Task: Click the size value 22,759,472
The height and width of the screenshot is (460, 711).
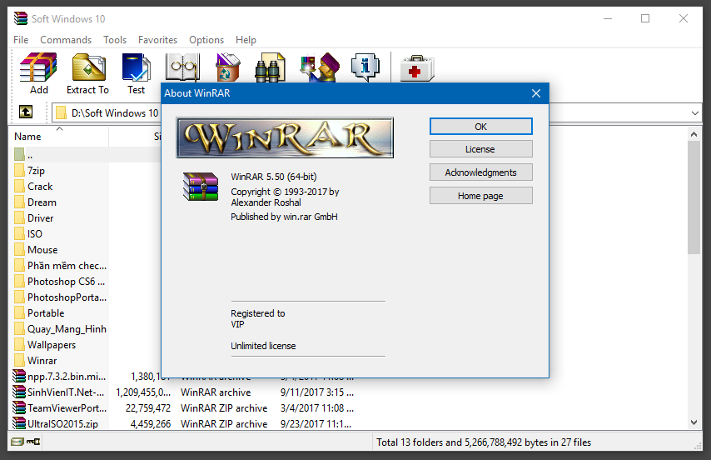Action: tap(148, 408)
